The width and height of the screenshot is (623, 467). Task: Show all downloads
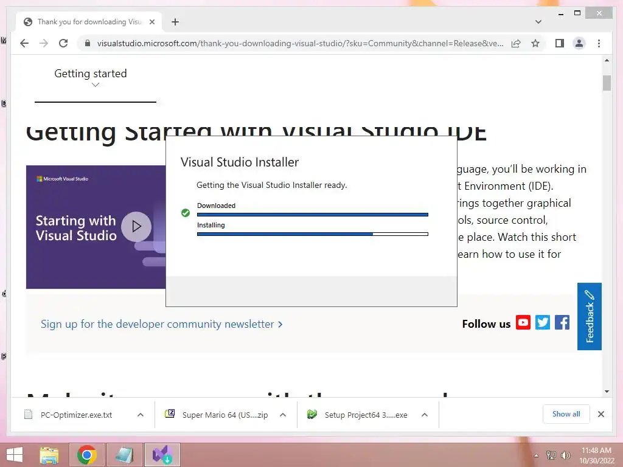coord(566,414)
